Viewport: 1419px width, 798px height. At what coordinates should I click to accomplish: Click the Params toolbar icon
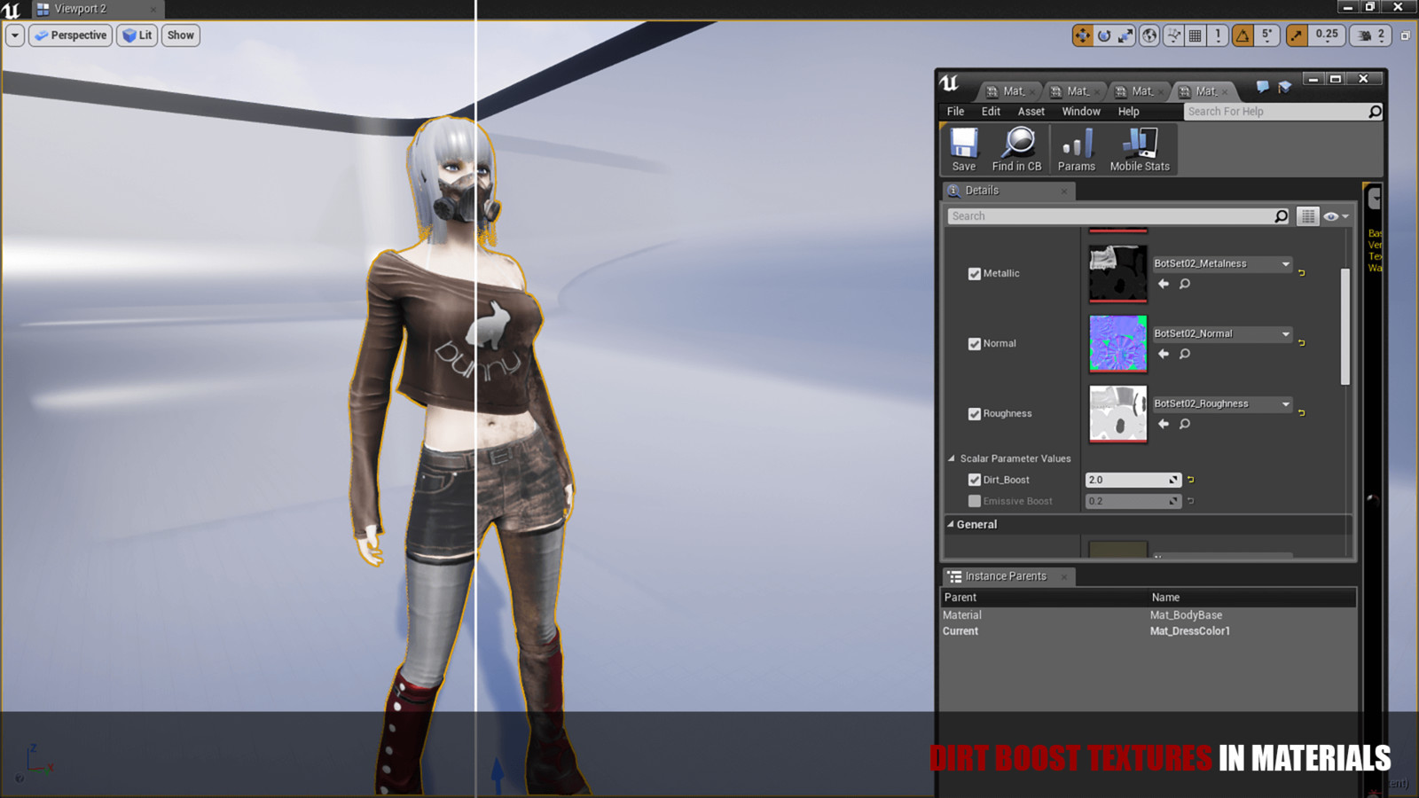click(x=1077, y=149)
